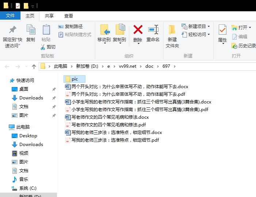256x197 pixels.
Task: Click vv99.net breadcrumb in address bar
Action: pyautogui.click(x=127, y=66)
